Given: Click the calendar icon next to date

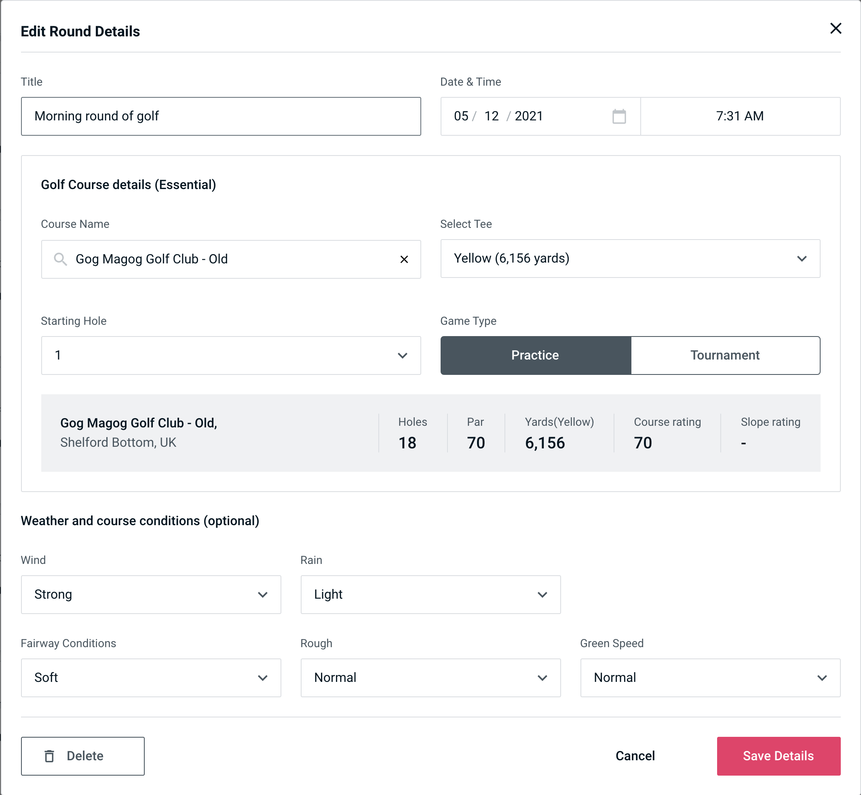Looking at the screenshot, I should [x=620, y=116].
